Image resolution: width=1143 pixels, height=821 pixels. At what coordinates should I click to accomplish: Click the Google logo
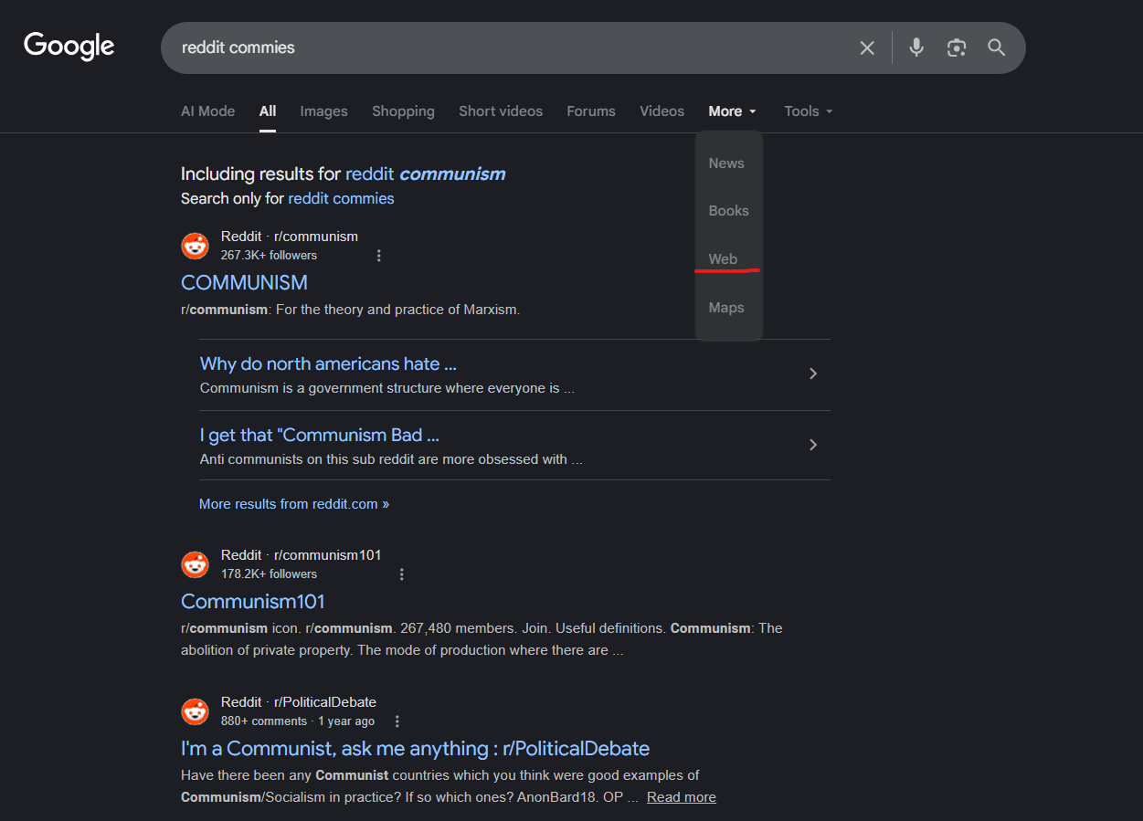[69, 46]
